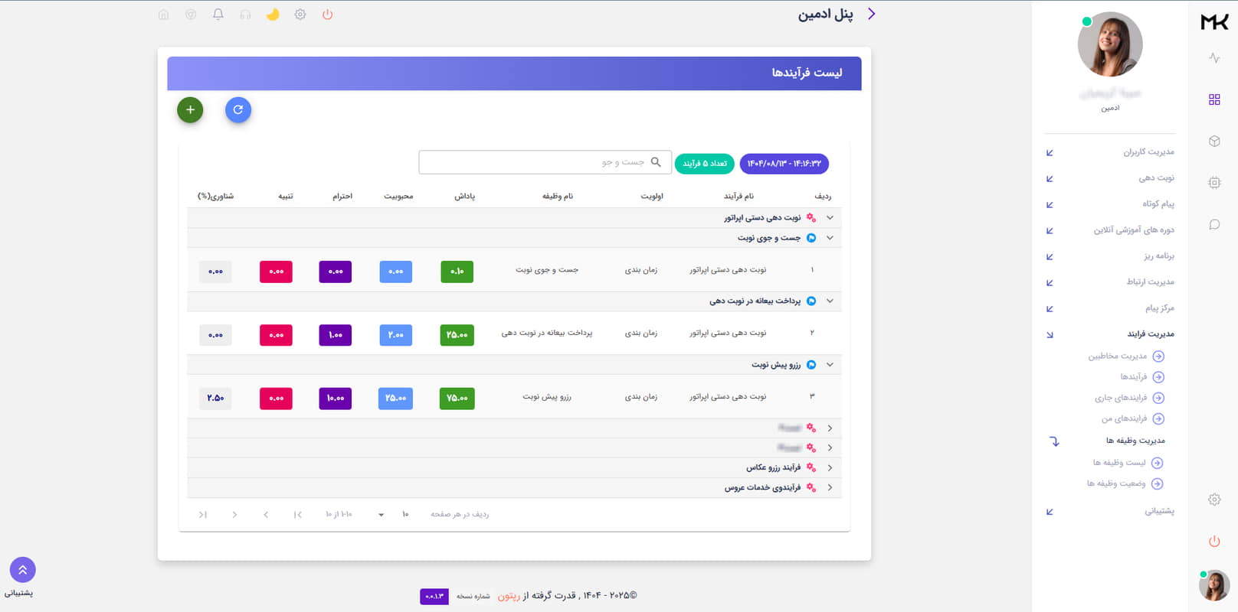
Task: Open لیست وظیفه ها sidebar link
Action: coord(1119,463)
